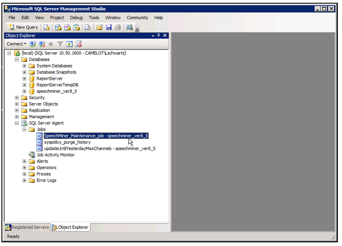
Task: Click the Filter funnel icon
Action: 60,44
